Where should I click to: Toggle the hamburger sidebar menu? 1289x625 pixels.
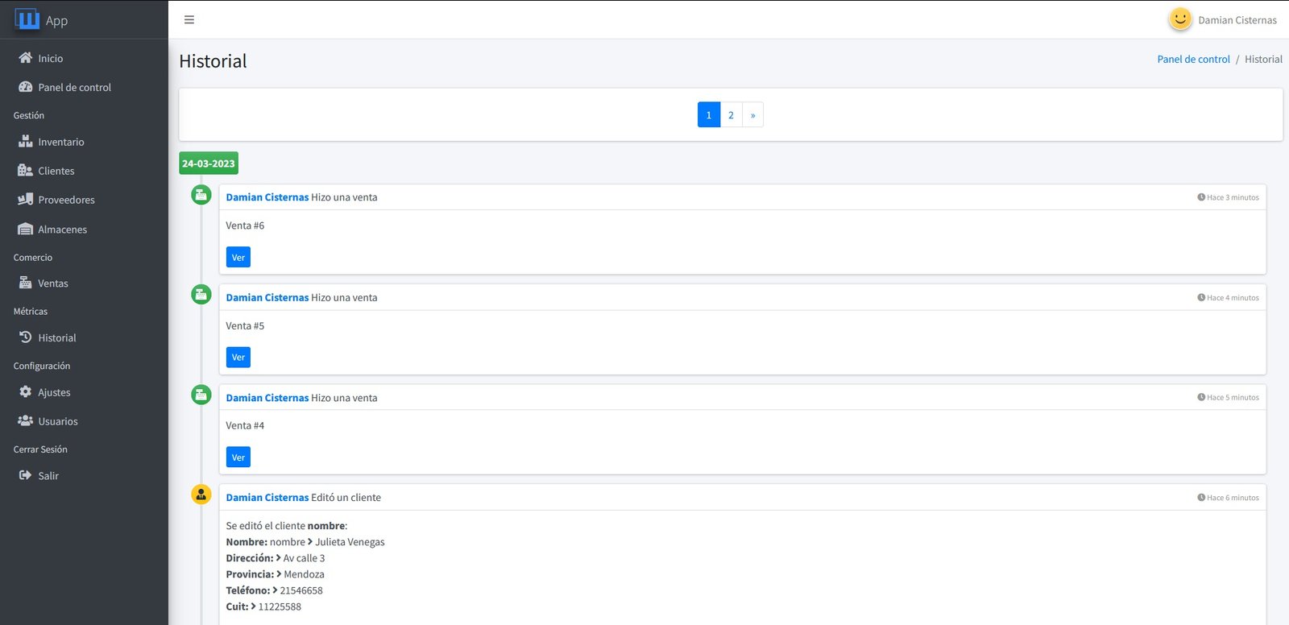(189, 20)
